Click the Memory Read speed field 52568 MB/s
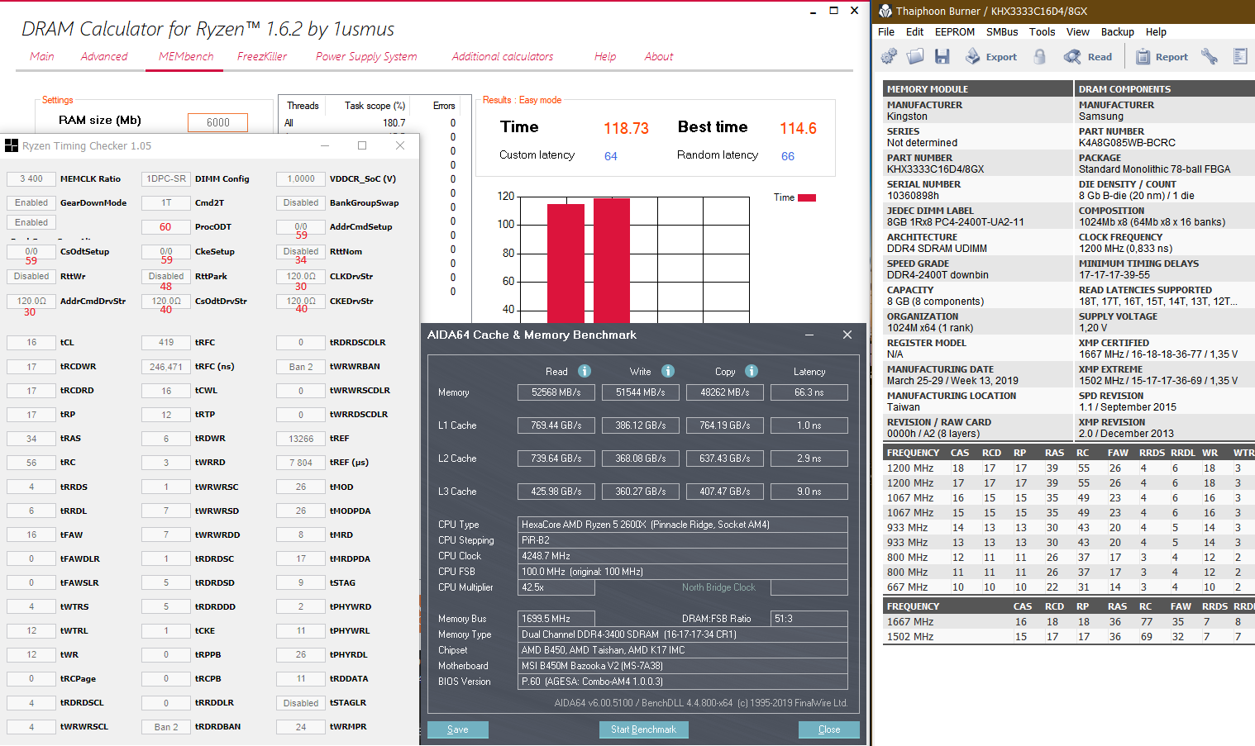1255x746 pixels. pos(556,392)
